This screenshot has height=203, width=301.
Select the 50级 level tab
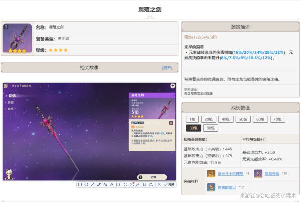point(243,119)
